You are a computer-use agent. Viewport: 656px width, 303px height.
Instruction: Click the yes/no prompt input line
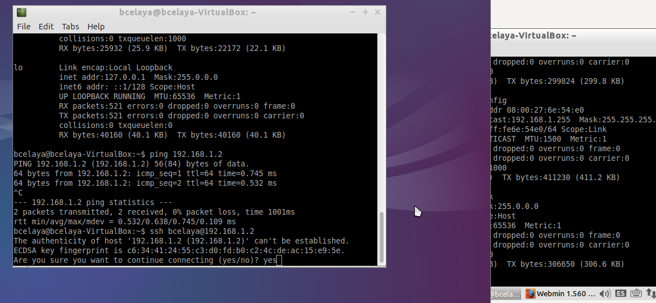(148, 260)
